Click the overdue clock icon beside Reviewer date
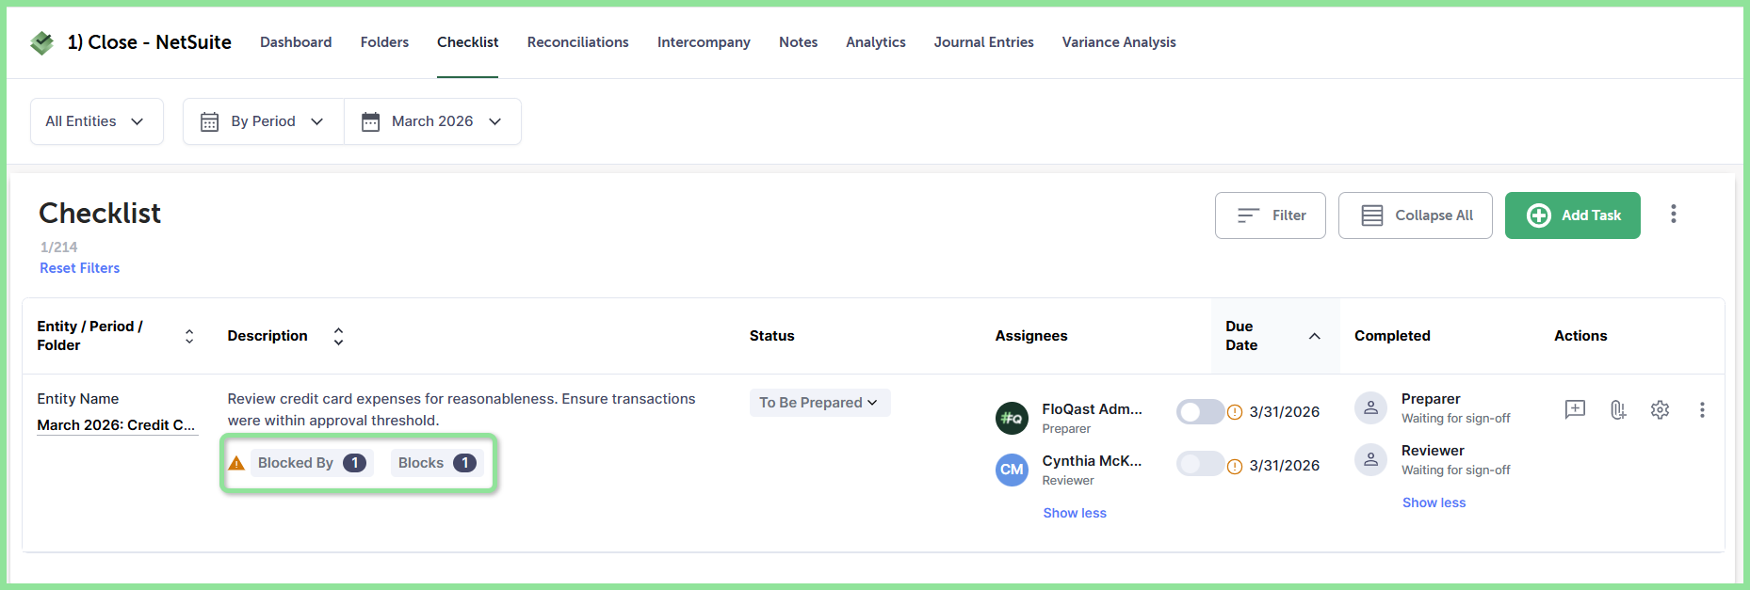The width and height of the screenshot is (1750, 590). click(1235, 466)
